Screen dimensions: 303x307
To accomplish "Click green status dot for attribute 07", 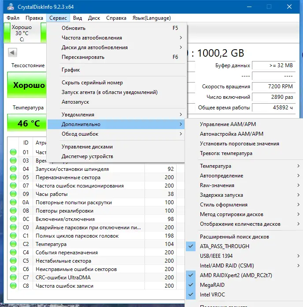I will coord(13,185).
